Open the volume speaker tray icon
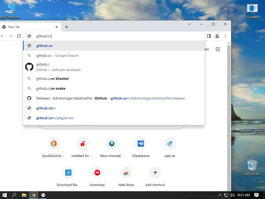 coord(232,195)
